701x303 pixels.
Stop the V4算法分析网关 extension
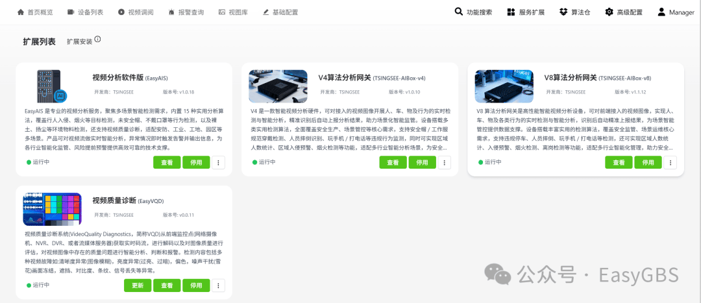click(422, 162)
